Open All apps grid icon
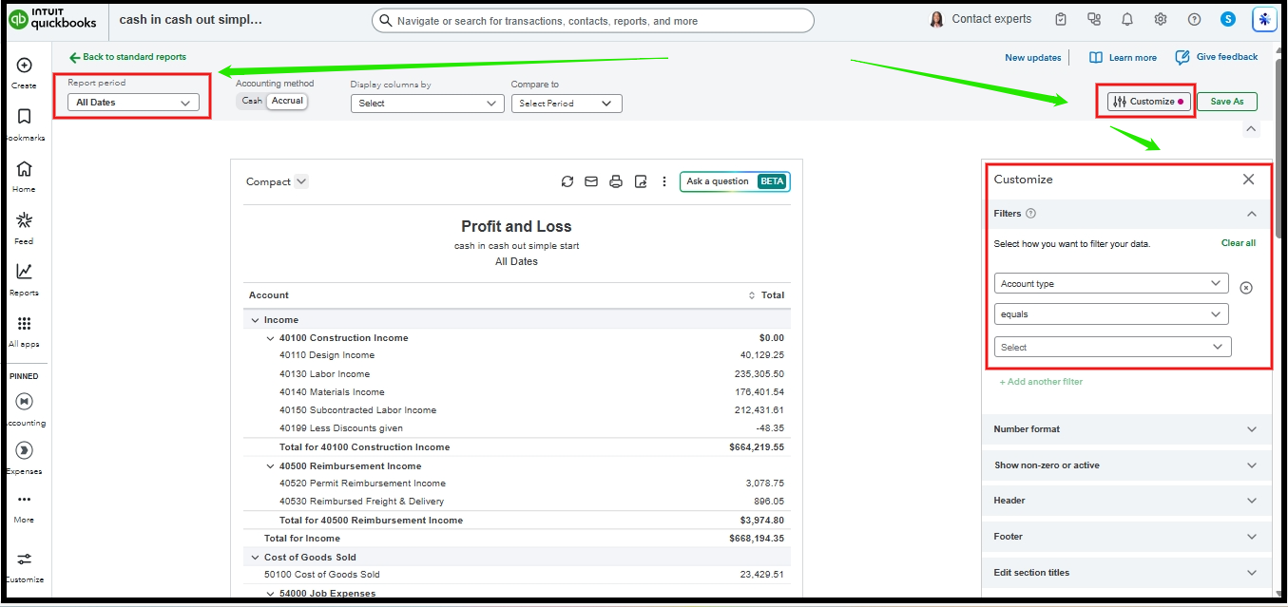The height and width of the screenshot is (607, 1288). pyautogui.click(x=24, y=324)
